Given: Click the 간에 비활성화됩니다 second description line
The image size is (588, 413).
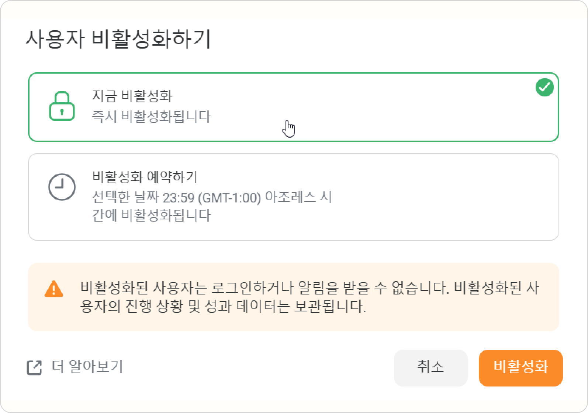Looking at the screenshot, I should (151, 215).
